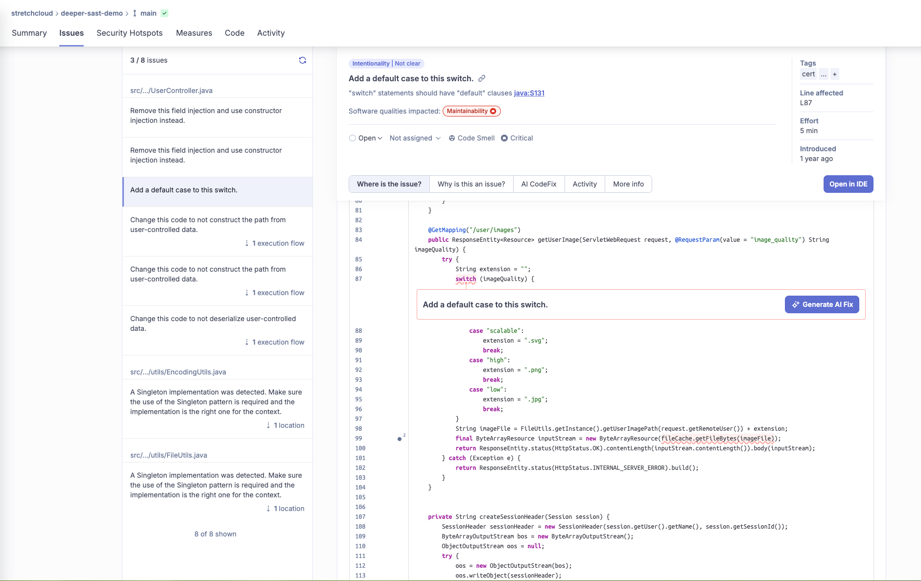The image size is (921, 581).
Task: Click the Code Smell type icon
Action: pos(452,138)
